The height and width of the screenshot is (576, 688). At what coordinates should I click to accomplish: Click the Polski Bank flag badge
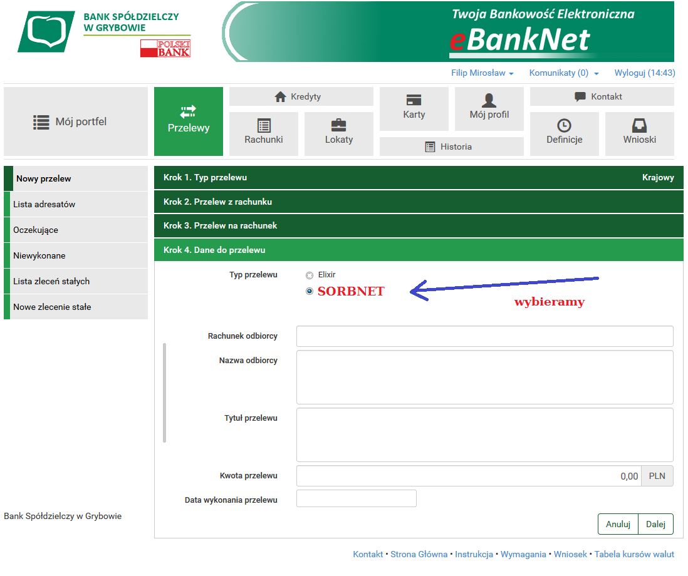(165, 48)
